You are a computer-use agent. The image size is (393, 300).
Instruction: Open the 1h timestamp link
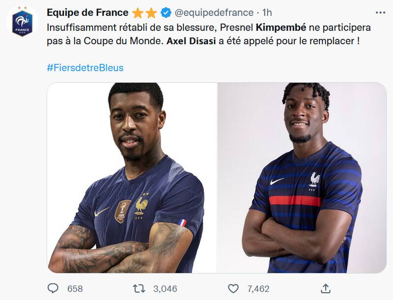(x=267, y=13)
